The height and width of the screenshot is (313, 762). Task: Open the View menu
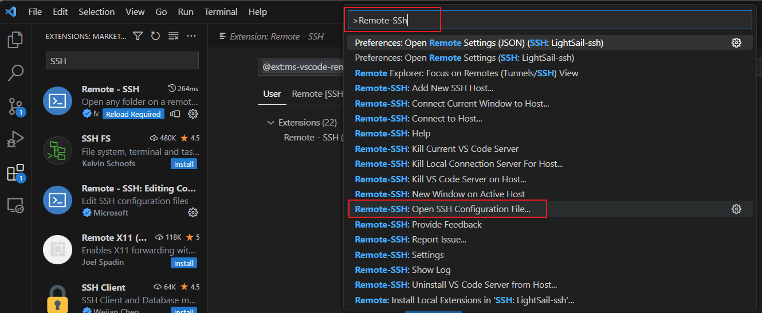coord(135,11)
